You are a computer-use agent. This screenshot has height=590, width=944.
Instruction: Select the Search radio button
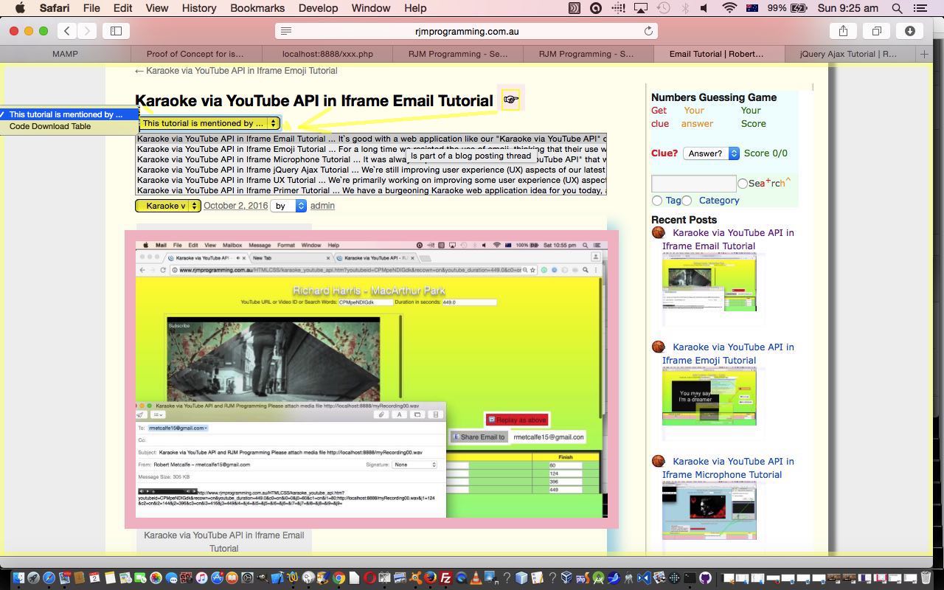point(743,184)
